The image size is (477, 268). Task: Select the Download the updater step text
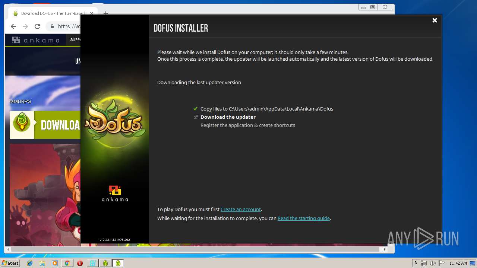[x=228, y=117]
